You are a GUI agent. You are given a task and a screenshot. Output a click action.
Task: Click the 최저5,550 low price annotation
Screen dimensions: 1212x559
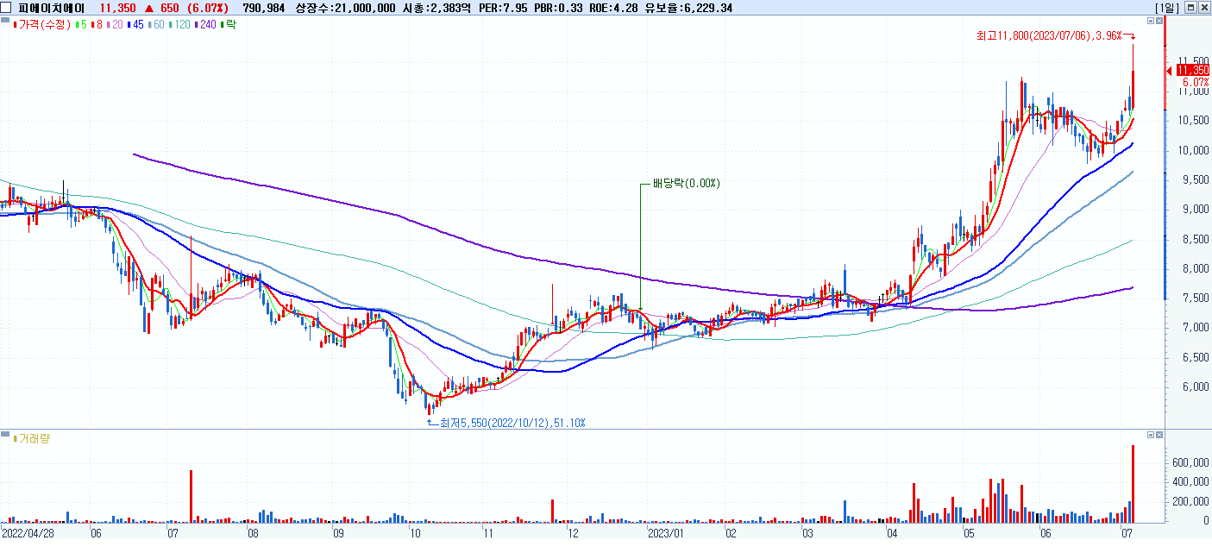512,423
